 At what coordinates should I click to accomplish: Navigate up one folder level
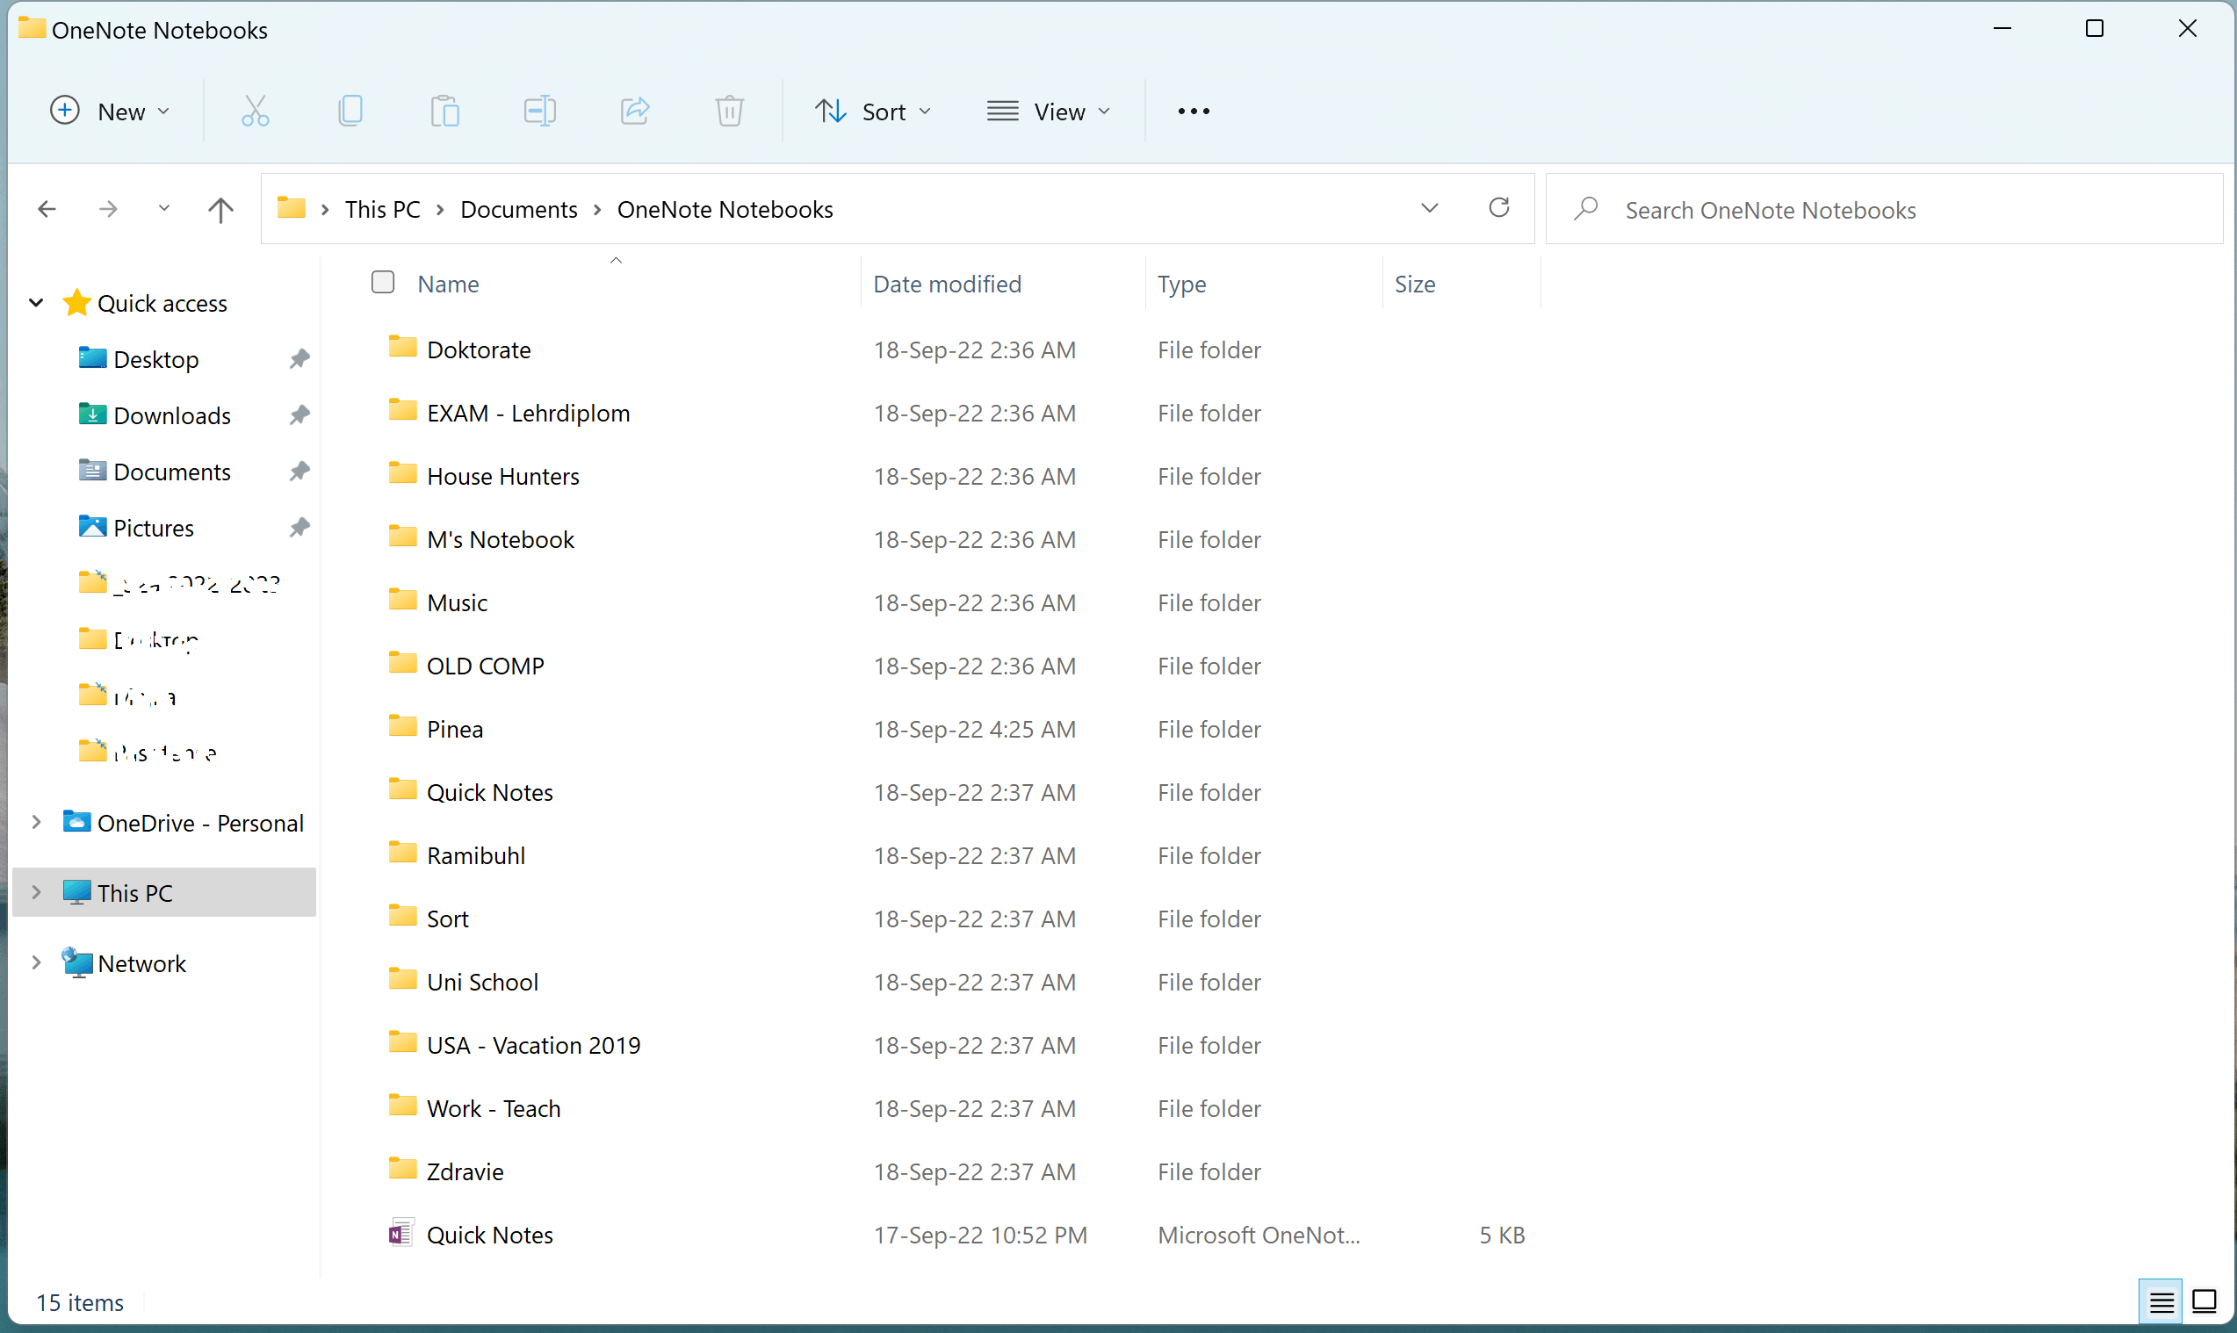[221, 209]
